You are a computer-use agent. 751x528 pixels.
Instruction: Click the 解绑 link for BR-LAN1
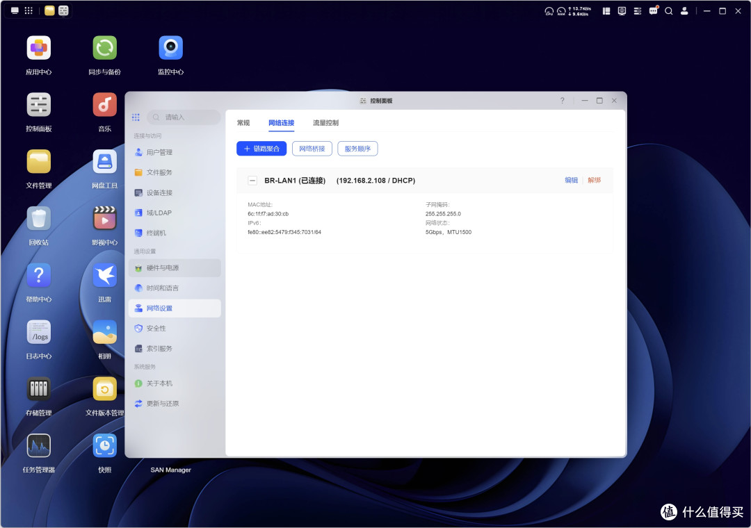594,181
